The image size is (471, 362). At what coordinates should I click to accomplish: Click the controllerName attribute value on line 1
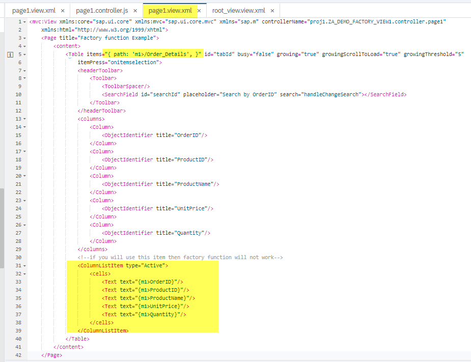click(377, 21)
